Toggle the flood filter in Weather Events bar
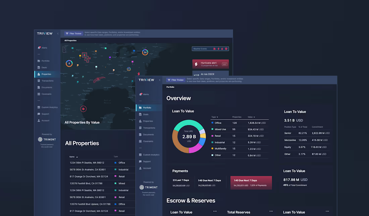The image size is (369, 216). click(x=222, y=49)
